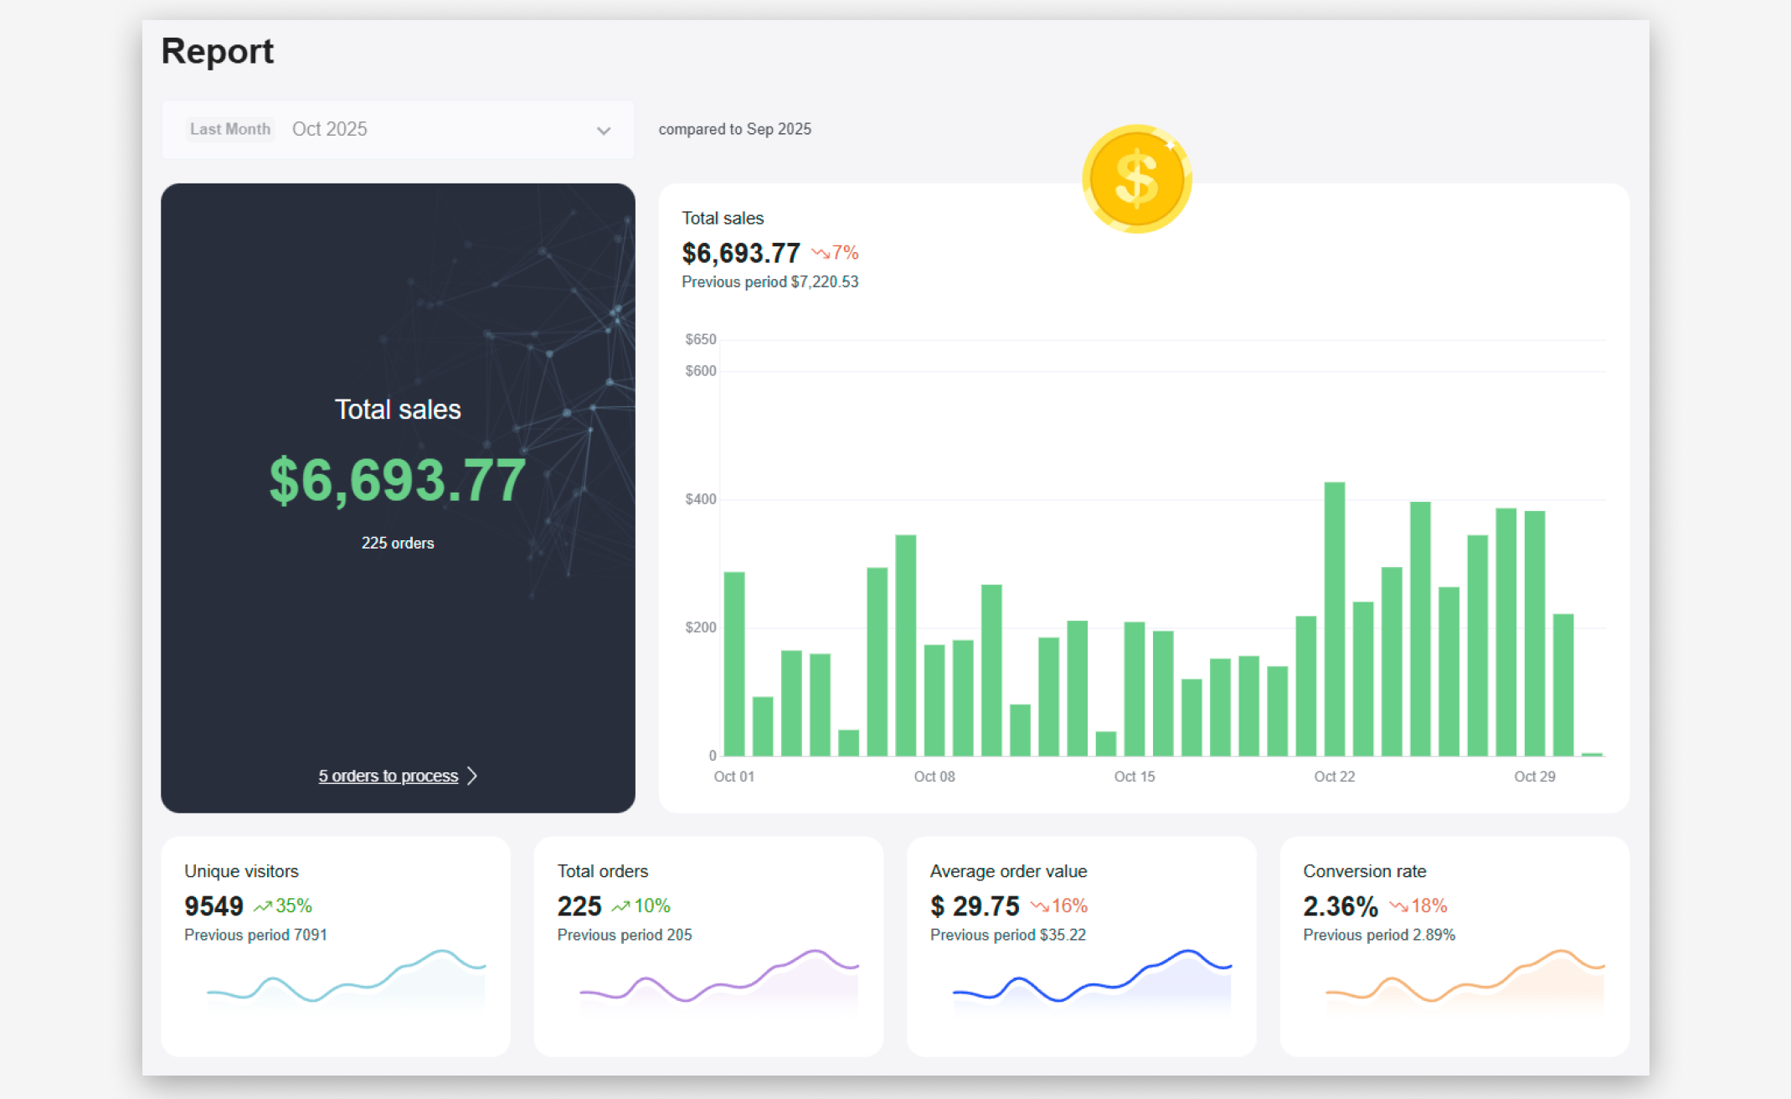Screen dimensions: 1791x1099
Task: Click the green up-trend arrow beside 10%
Action: pyautogui.click(x=620, y=906)
